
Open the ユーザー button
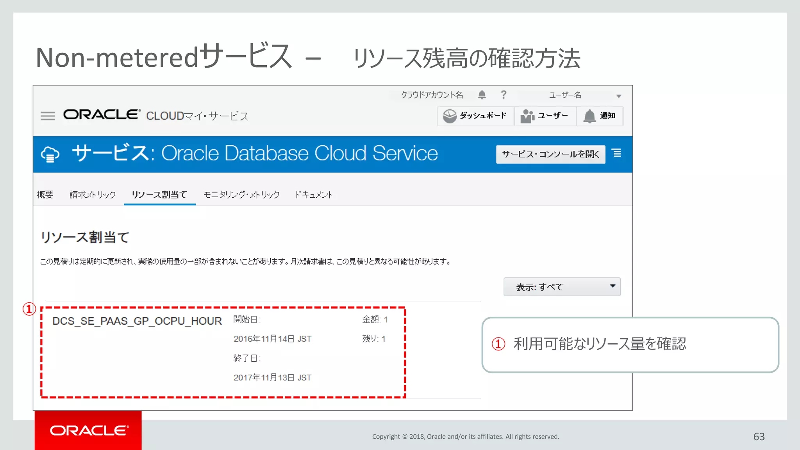[x=545, y=116]
